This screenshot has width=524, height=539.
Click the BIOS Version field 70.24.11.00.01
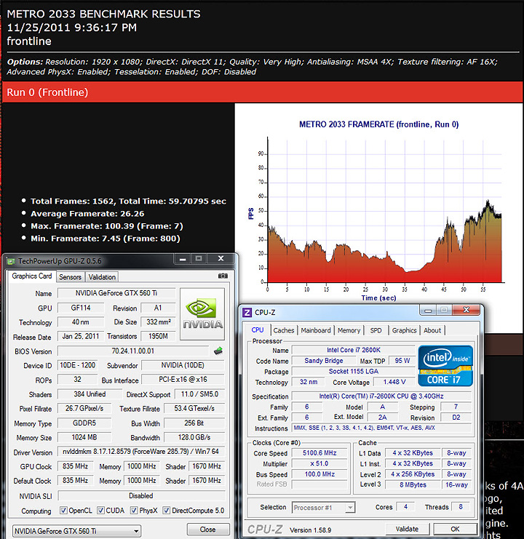133,351
